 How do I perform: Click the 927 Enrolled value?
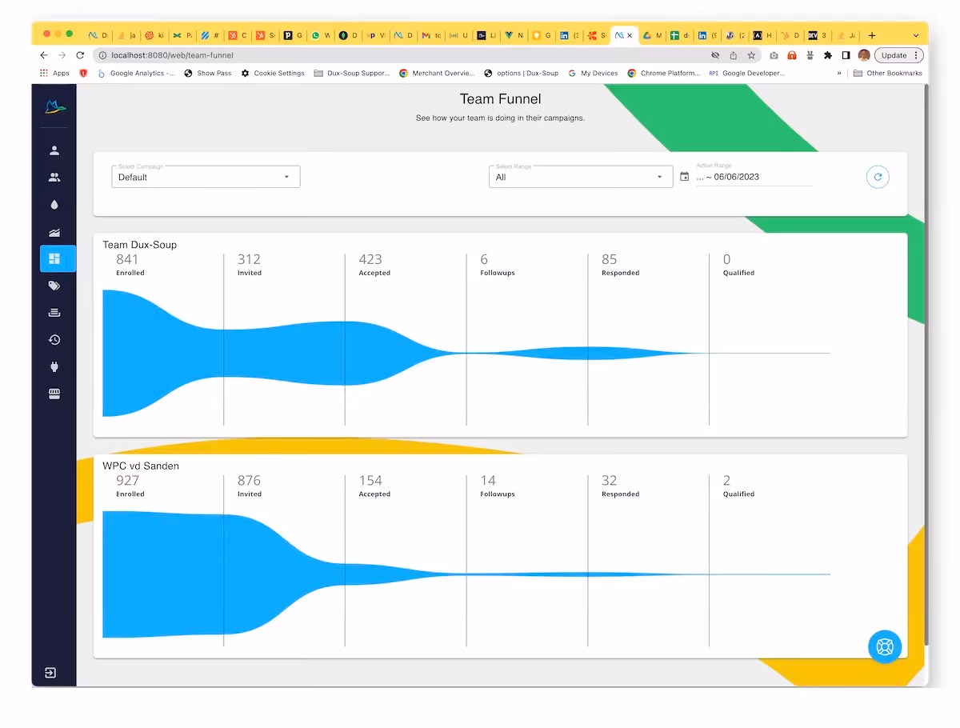click(127, 481)
